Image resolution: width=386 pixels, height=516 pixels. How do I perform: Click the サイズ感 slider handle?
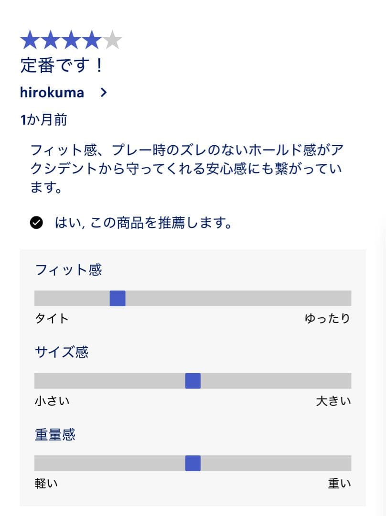click(x=193, y=381)
